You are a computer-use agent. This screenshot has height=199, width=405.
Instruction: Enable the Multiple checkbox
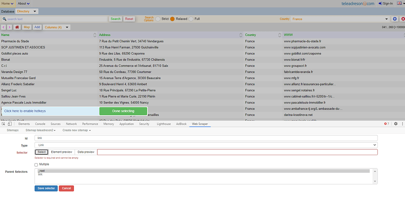36,165
